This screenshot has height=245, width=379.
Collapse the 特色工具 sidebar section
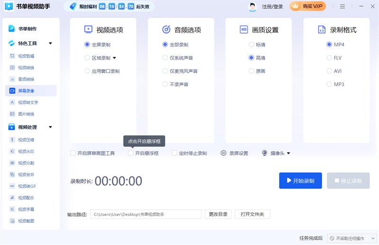coord(50,44)
